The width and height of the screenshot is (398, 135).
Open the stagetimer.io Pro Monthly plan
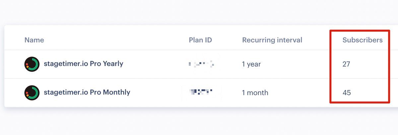tap(87, 92)
